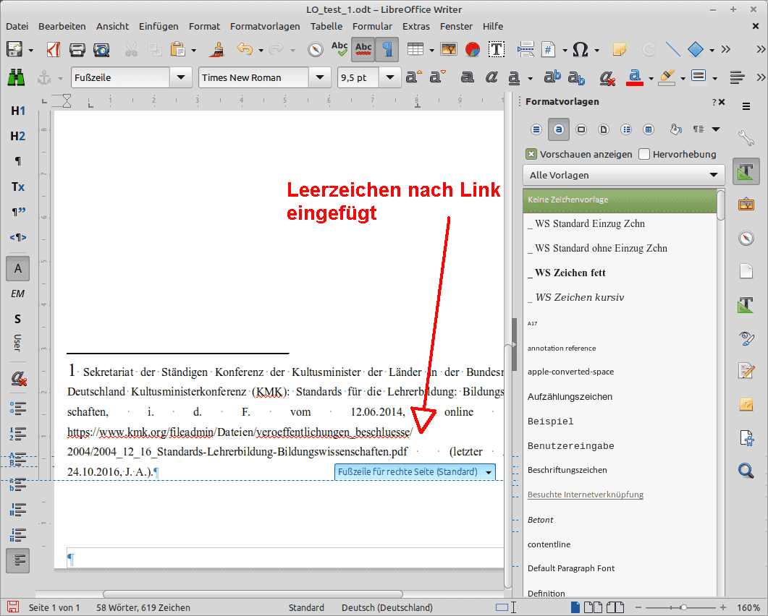The image size is (768, 616).
Task: Open the Formatvorlagen menu
Action: [x=265, y=27]
